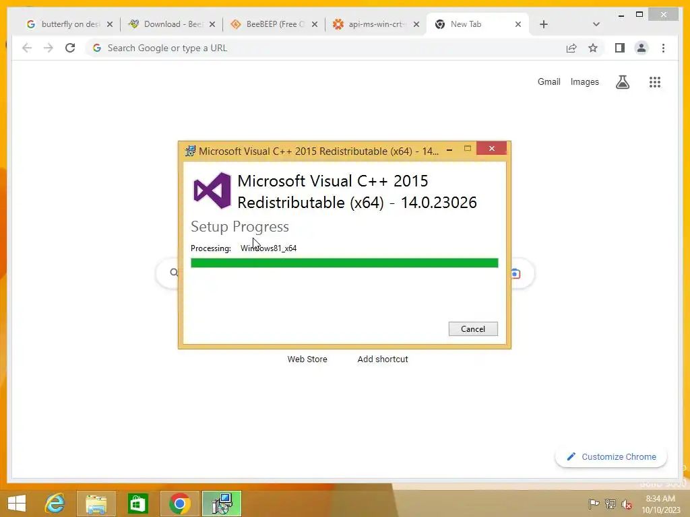
Task: Close the BeeBEEP (Free) tab
Action: [315, 25]
